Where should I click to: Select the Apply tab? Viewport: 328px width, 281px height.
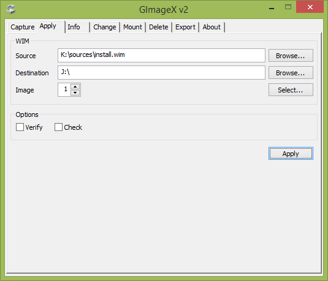click(x=51, y=26)
